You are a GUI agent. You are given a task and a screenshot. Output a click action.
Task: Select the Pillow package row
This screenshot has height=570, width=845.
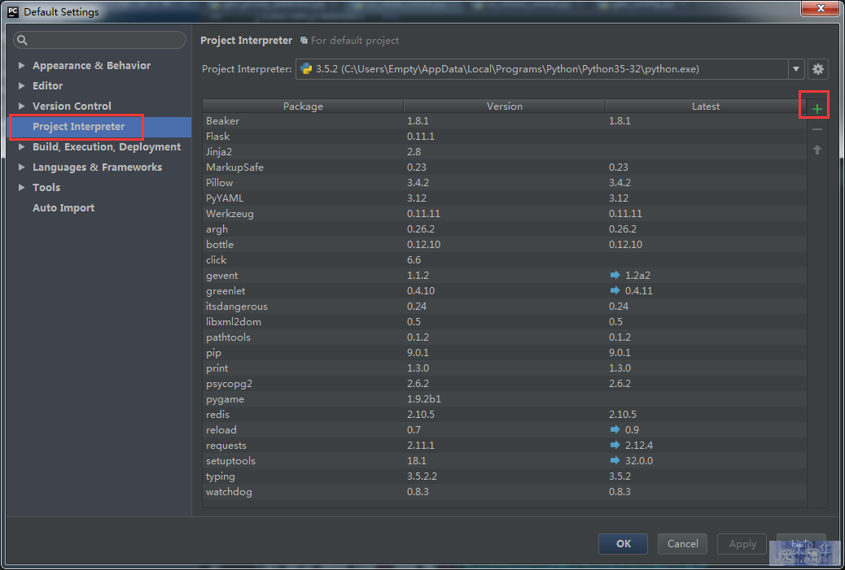click(x=505, y=182)
